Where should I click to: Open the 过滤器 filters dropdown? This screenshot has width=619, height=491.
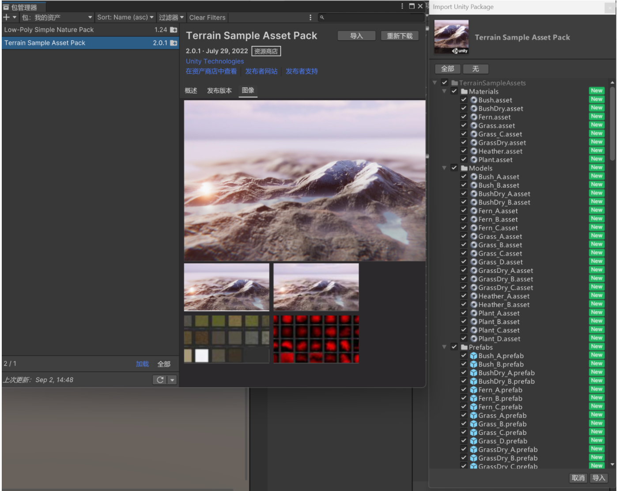pyautogui.click(x=171, y=17)
